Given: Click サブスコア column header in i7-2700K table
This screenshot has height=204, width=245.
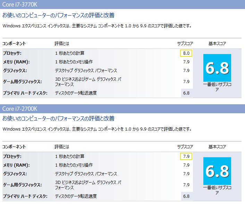Looking at the screenshot, I should click(x=185, y=147).
